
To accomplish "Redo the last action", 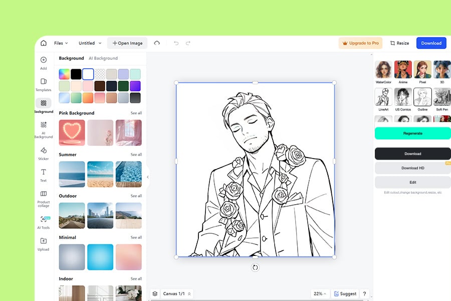I will (x=188, y=43).
